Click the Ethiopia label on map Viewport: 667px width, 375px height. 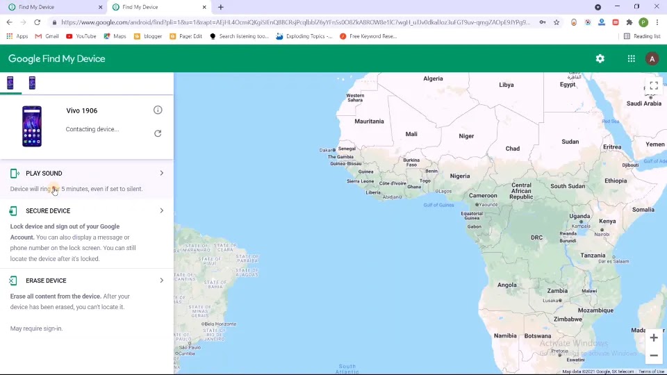616,181
